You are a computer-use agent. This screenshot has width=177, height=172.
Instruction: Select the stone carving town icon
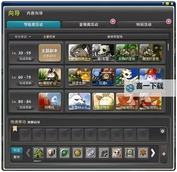click(x=91, y=153)
